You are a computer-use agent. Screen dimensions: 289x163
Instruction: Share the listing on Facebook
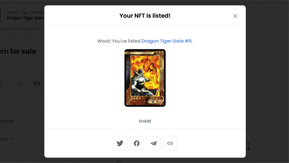[x=137, y=143]
